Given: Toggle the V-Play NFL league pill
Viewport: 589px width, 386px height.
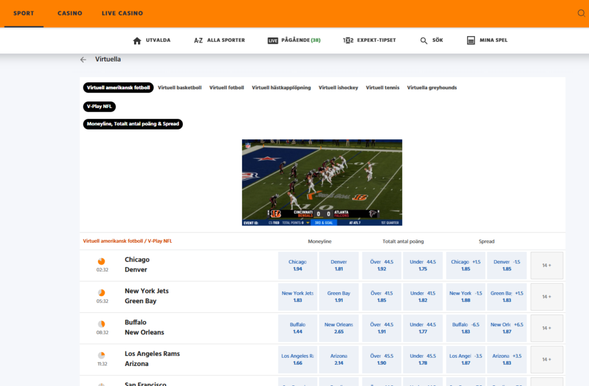Looking at the screenshot, I should (x=100, y=106).
